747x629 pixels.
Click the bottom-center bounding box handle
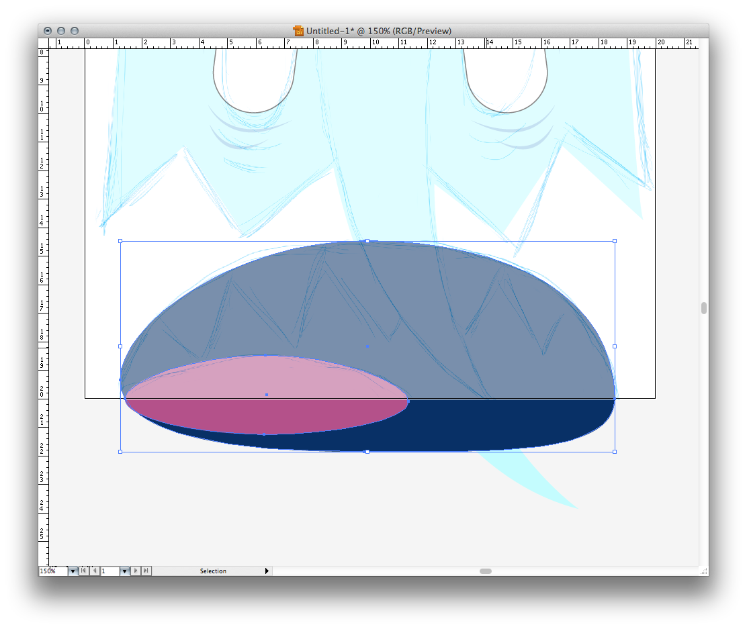[x=367, y=452]
